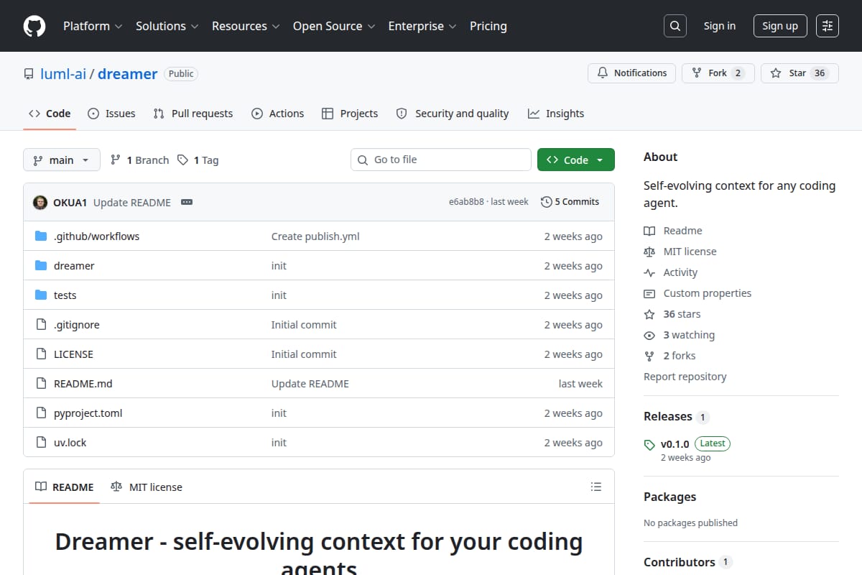This screenshot has height=575, width=862.
Task: Open the main branch selector dropdown
Action: (61, 160)
